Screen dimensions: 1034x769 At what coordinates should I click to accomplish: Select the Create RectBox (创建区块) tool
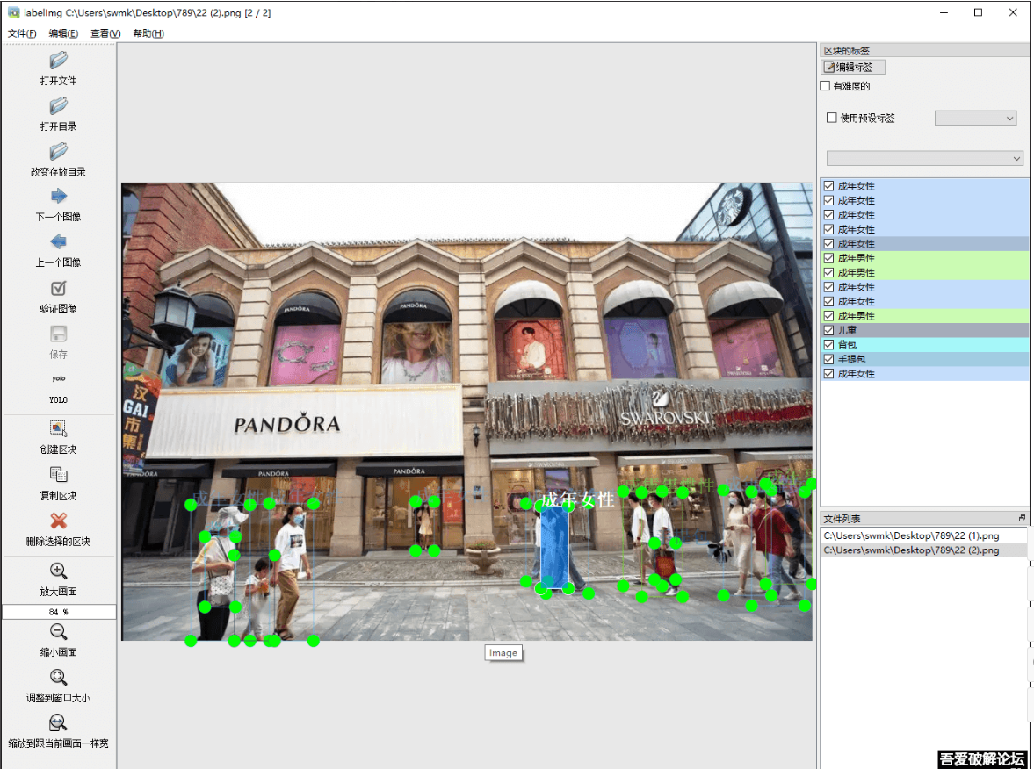point(58,429)
